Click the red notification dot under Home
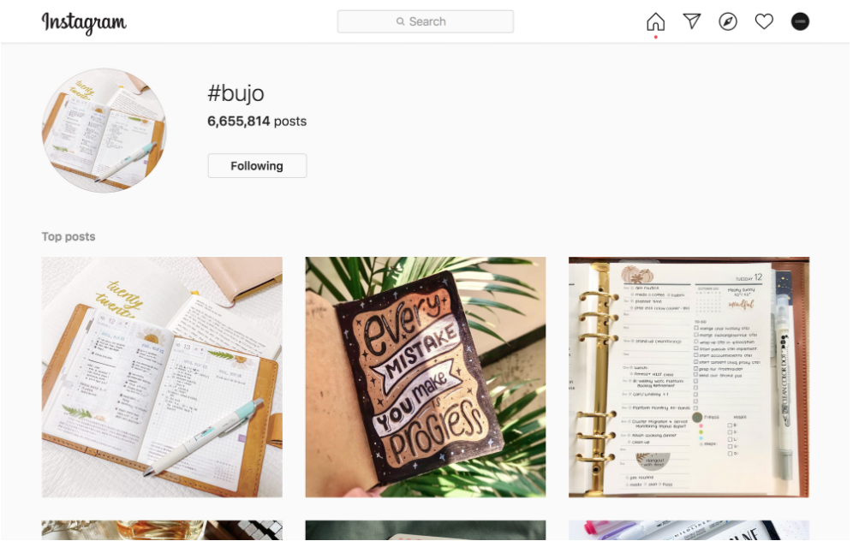Viewport: 853px width, 541px height. tap(655, 37)
